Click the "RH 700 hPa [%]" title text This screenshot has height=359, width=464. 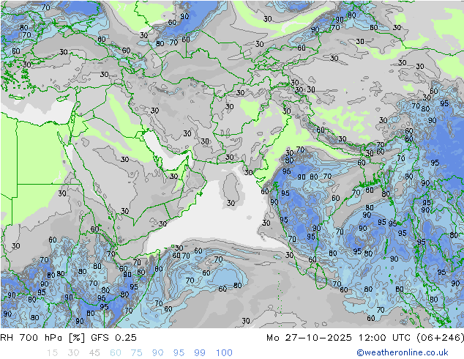[42, 337]
